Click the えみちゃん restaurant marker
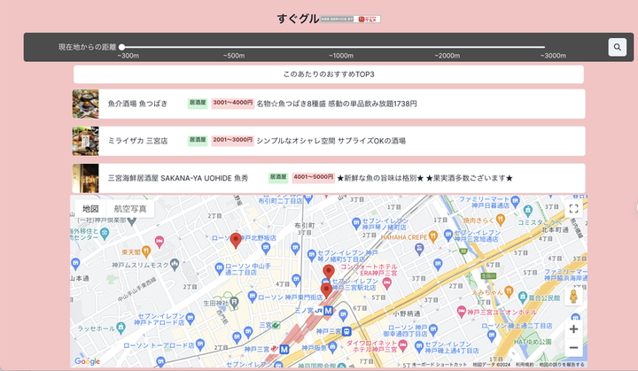638x371 pixels. coord(509,290)
